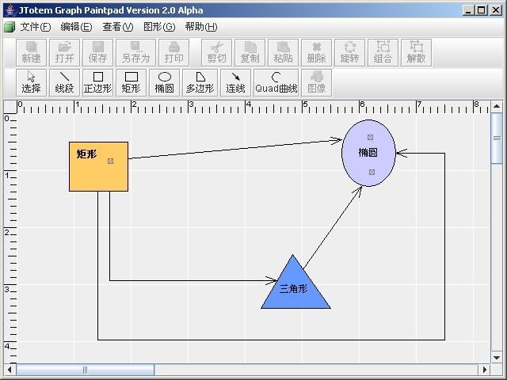This screenshot has height=380, width=507.
Task: Select the Quad曲线 curve tool
Action: point(276,82)
